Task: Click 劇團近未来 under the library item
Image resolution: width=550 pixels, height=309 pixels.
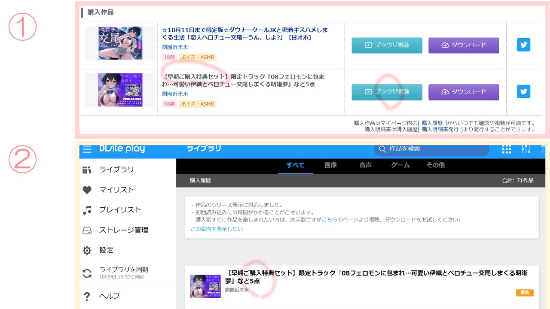Action: click(237, 290)
